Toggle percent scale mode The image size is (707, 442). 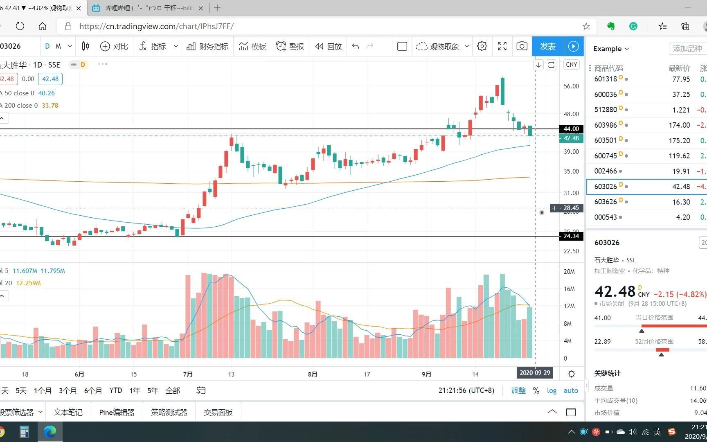[x=536, y=391]
